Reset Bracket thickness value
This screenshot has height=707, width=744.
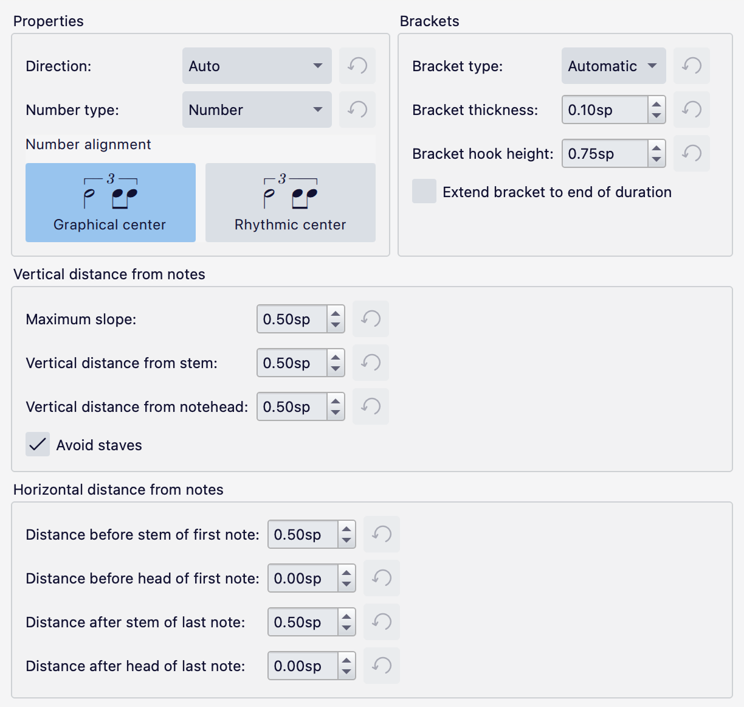click(692, 110)
